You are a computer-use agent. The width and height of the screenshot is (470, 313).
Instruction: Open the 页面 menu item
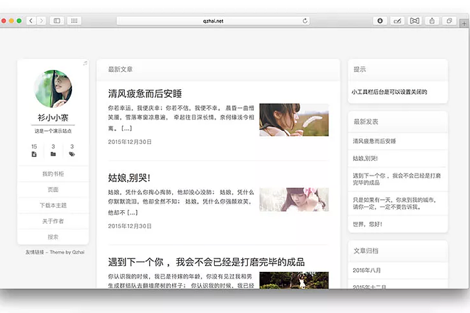coord(53,189)
